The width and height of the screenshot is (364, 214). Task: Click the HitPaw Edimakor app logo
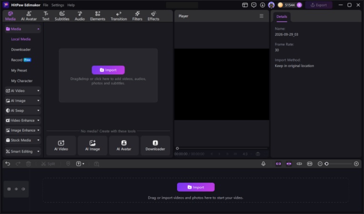6,5
